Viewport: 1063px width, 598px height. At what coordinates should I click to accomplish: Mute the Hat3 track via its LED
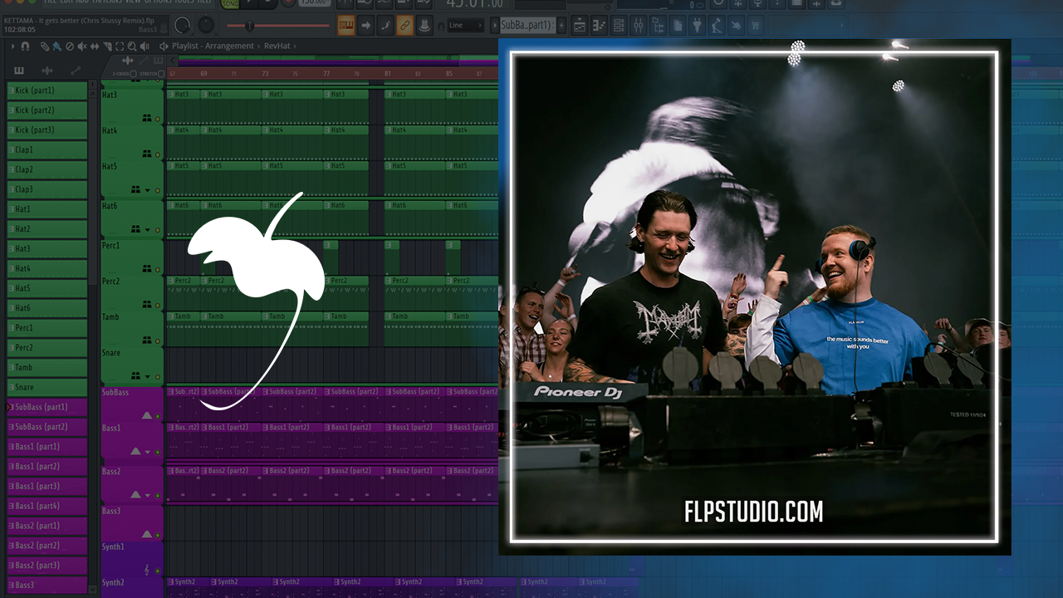pos(158,119)
